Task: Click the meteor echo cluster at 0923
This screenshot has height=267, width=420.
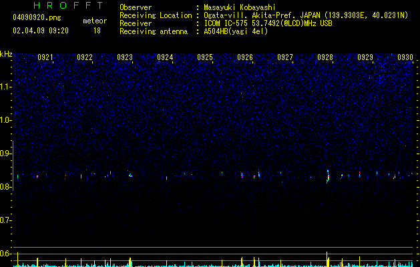Action: point(130,175)
